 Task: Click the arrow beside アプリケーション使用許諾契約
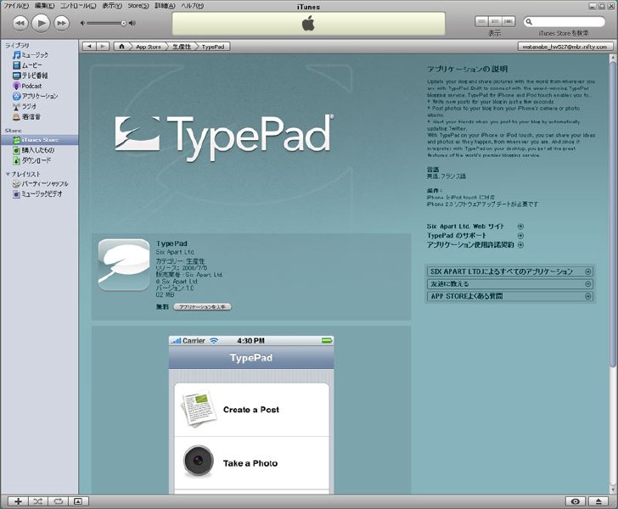[520, 244]
